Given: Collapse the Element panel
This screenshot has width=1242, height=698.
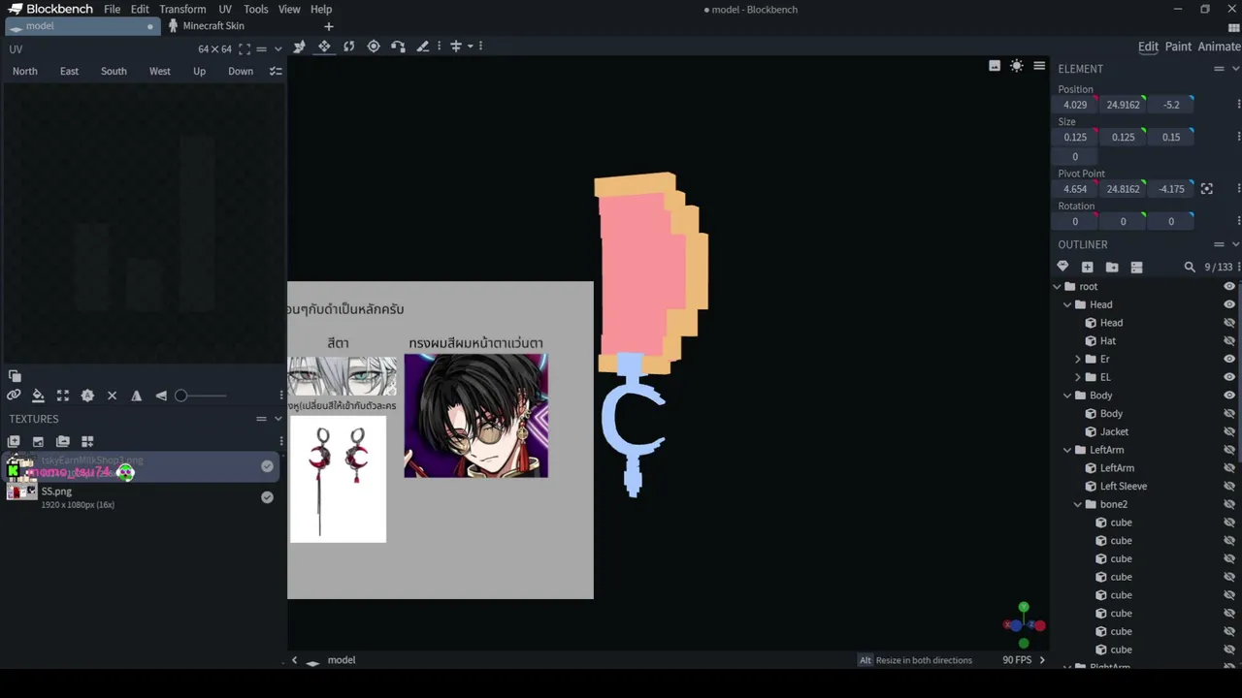Looking at the screenshot, I should click(1235, 69).
